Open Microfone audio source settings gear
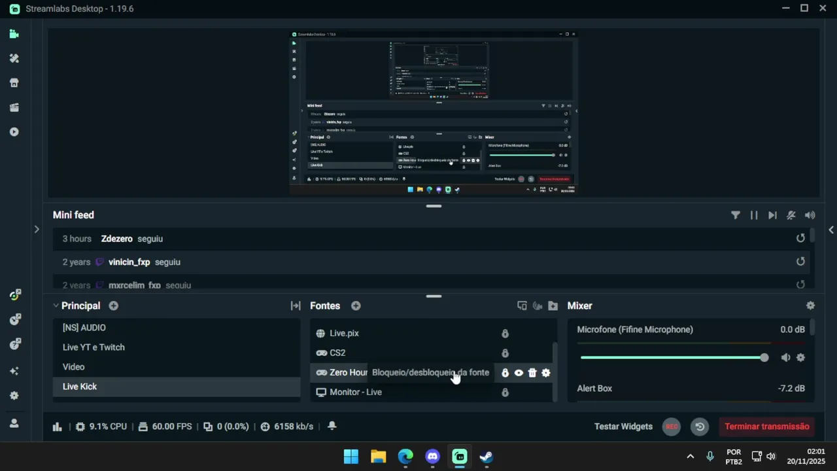This screenshot has width=837, height=471. click(x=800, y=358)
